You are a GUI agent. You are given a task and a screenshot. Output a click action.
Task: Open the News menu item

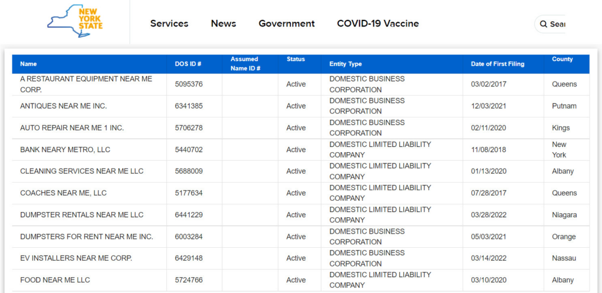pyautogui.click(x=223, y=23)
